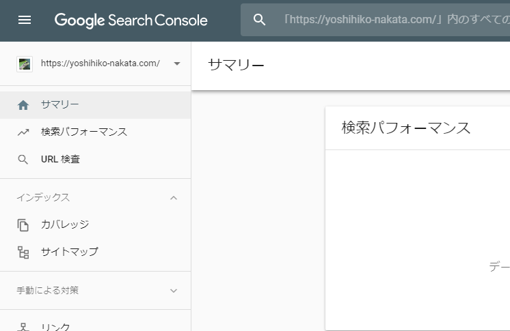510x331 pixels.
Task: Focus the URL inspection search field
Action: [375, 20]
